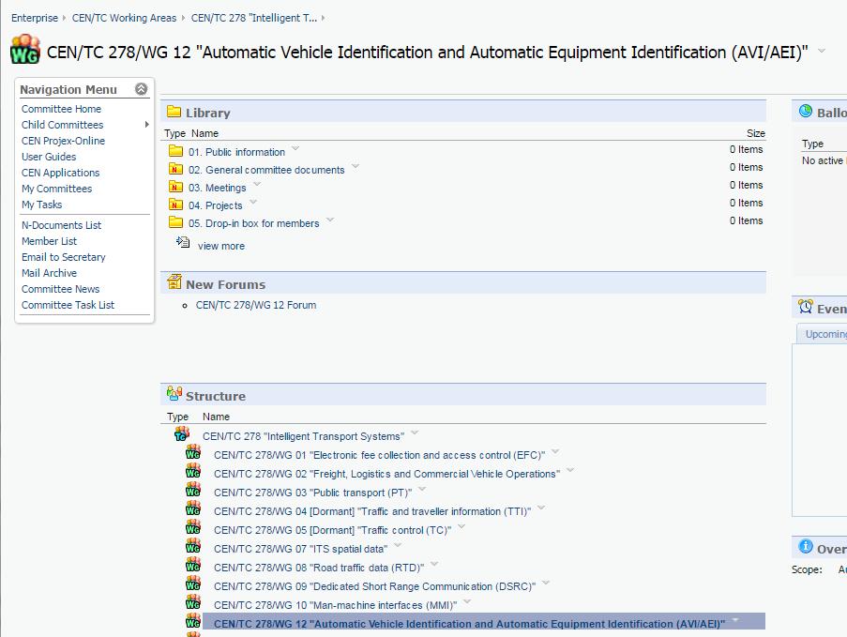Click the Library folder header icon
Screen dimensions: 847x637
click(174, 112)
